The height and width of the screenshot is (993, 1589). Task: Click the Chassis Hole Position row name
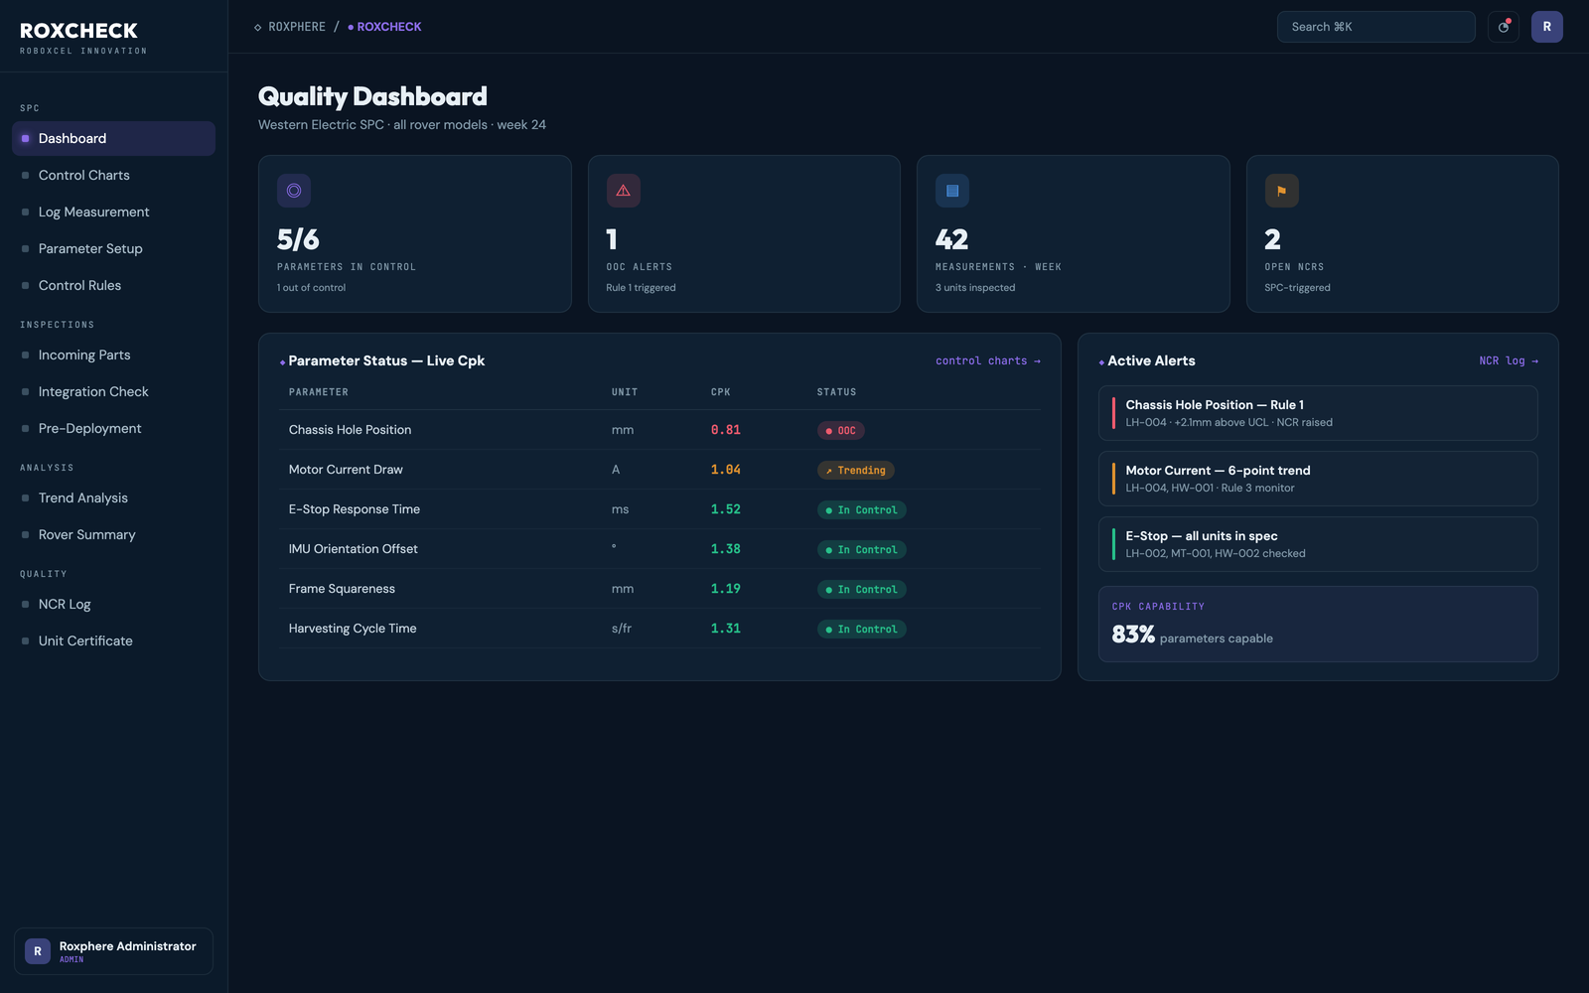click(x=350, y=430)
